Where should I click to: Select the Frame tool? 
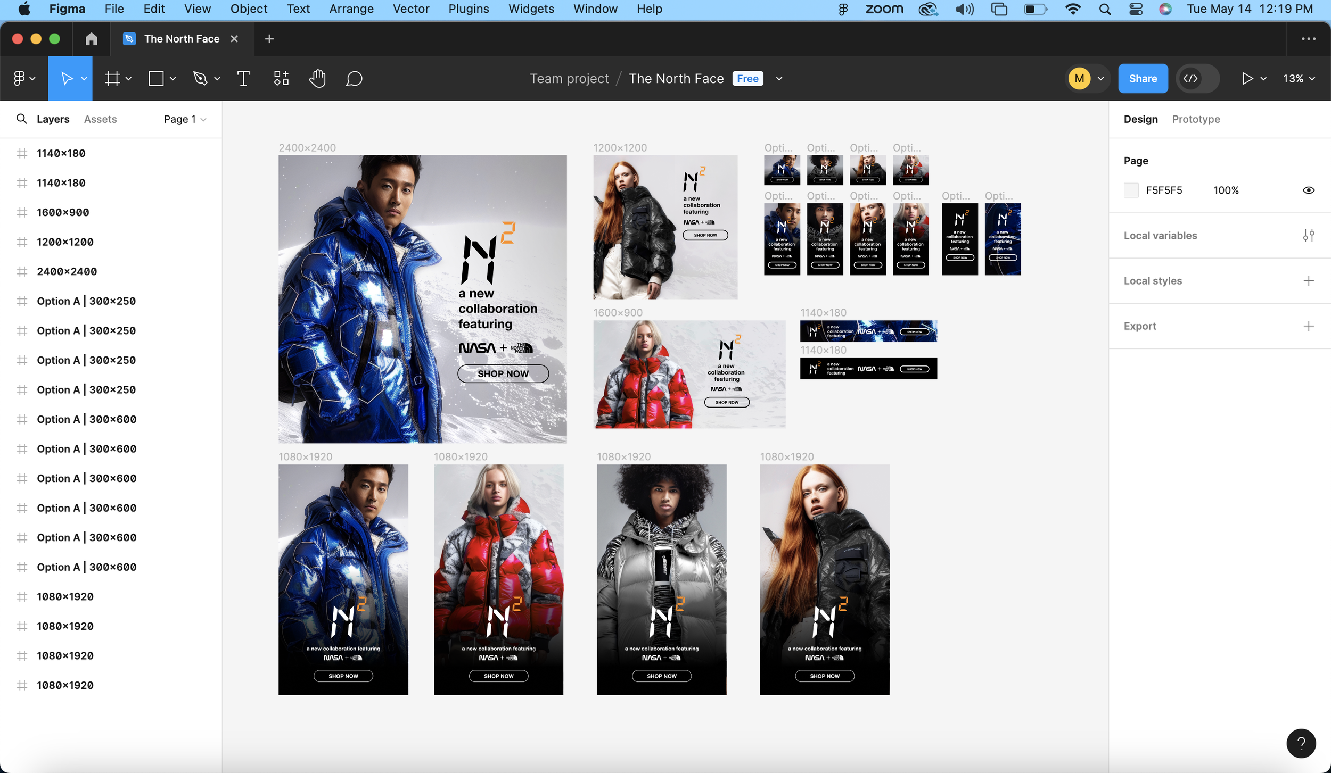click(x=112, y=79)
